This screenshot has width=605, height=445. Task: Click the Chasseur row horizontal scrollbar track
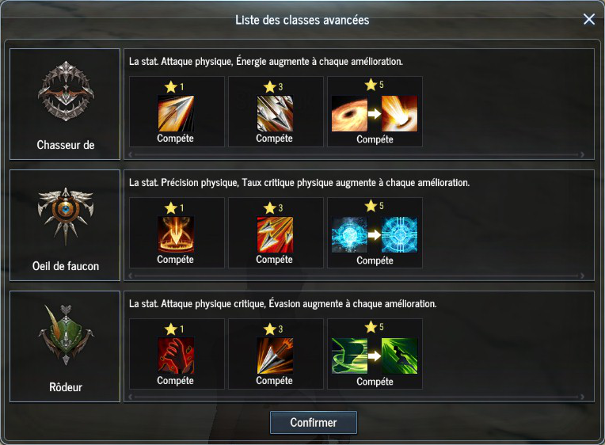coord(356,154)
